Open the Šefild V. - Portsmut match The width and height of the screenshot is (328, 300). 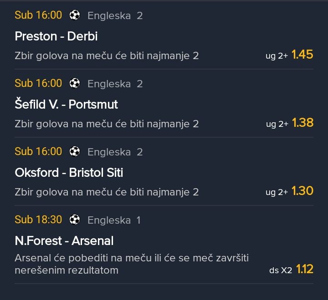[66, 105]
